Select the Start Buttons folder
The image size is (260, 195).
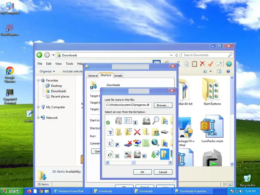[212, 92]
